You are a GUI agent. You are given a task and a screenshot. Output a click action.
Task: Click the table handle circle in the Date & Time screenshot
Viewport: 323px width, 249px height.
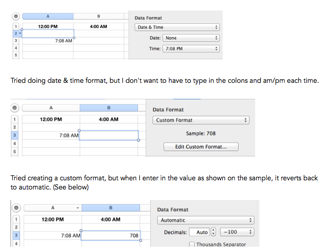pos(16,17)
